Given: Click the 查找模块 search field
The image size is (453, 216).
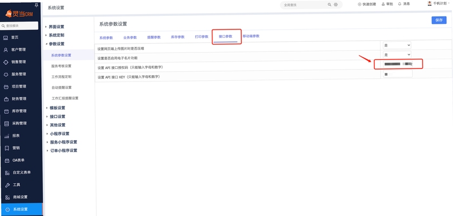Looking at the screenshot, I should click(19, 25).
